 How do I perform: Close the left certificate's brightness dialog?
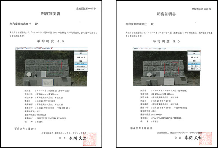[x=87, y=51]
